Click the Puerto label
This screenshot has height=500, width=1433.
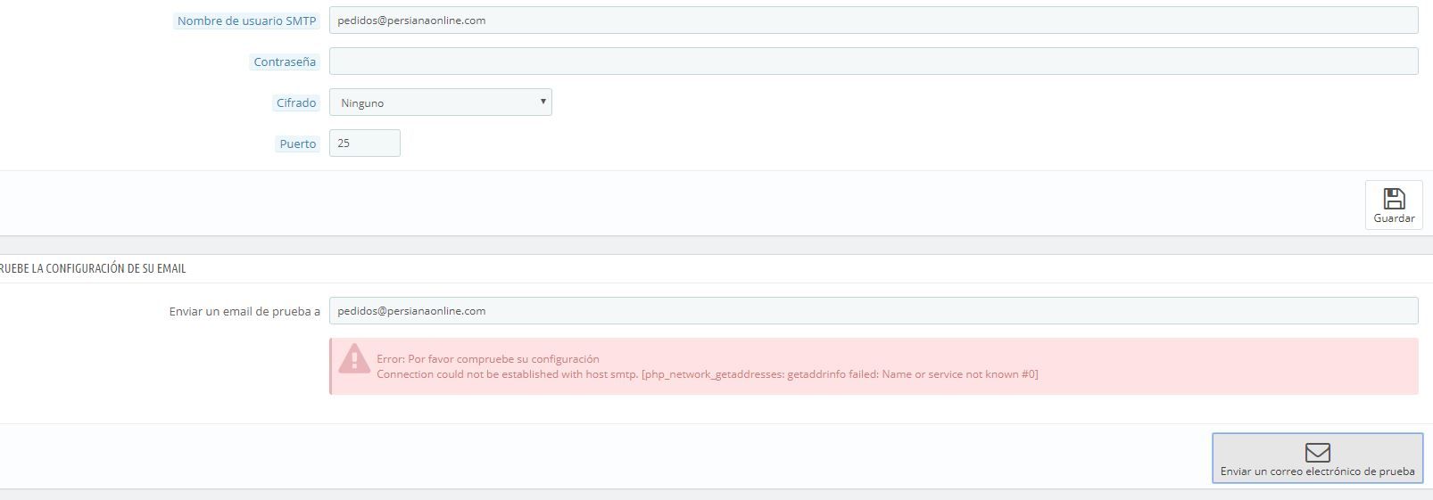point(298,143)
